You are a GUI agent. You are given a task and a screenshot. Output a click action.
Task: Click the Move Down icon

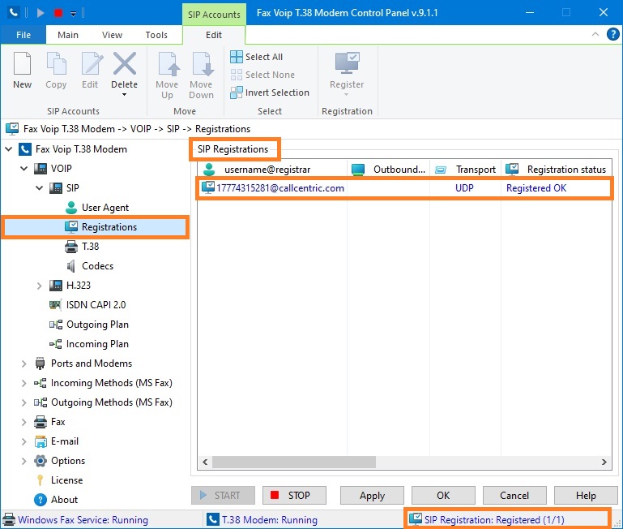click(x=203, y=63)
